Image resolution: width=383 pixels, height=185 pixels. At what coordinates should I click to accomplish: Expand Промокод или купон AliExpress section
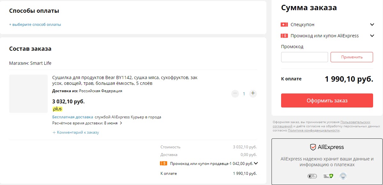coord(372,36)
